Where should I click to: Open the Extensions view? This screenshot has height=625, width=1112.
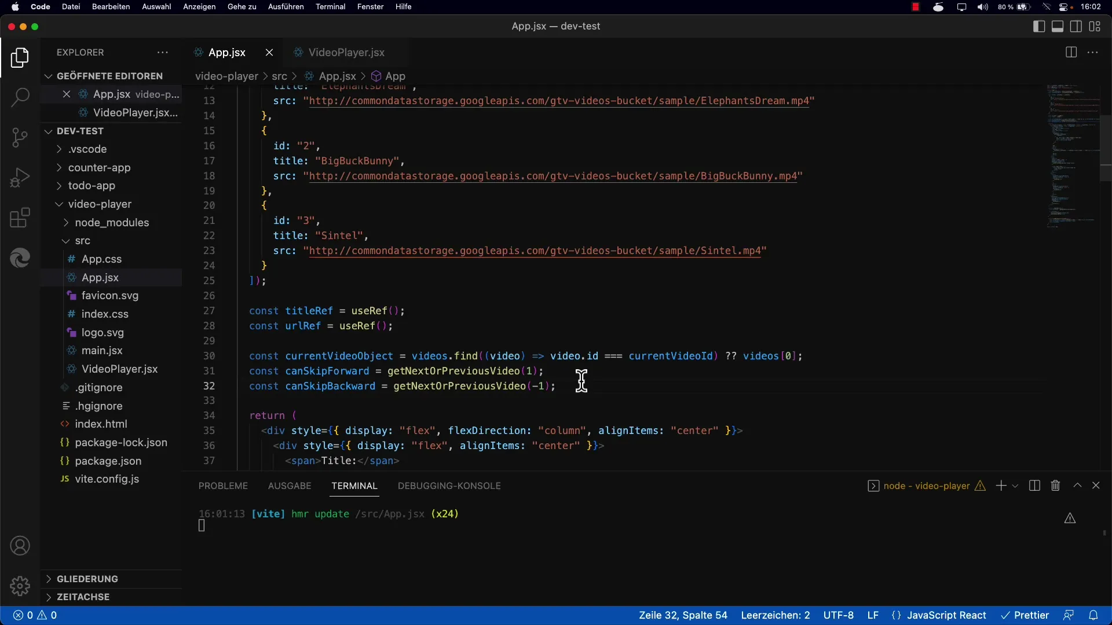(20, 218)
